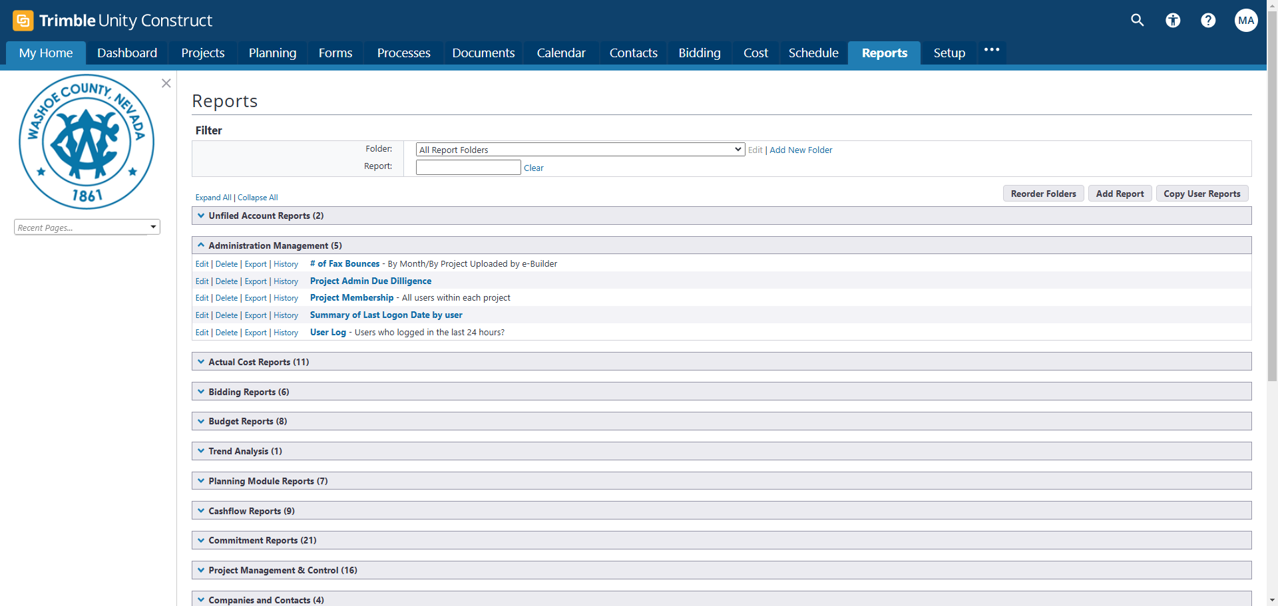This screenshot has width=1278, height=606.
Task: Open the MA user avatar menu
Action: pos(1246,21)
